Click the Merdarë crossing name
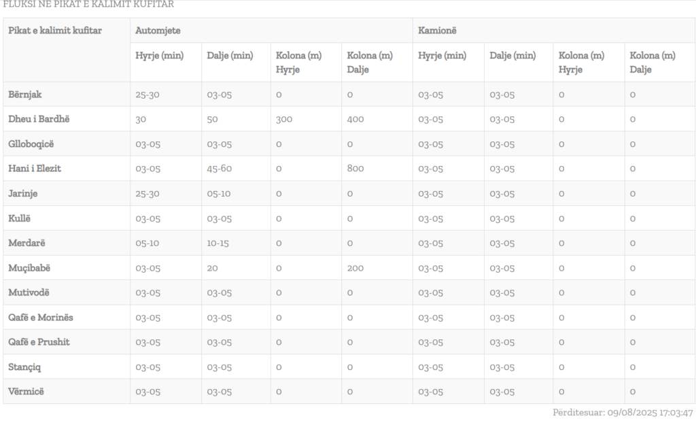 (27, 243)
